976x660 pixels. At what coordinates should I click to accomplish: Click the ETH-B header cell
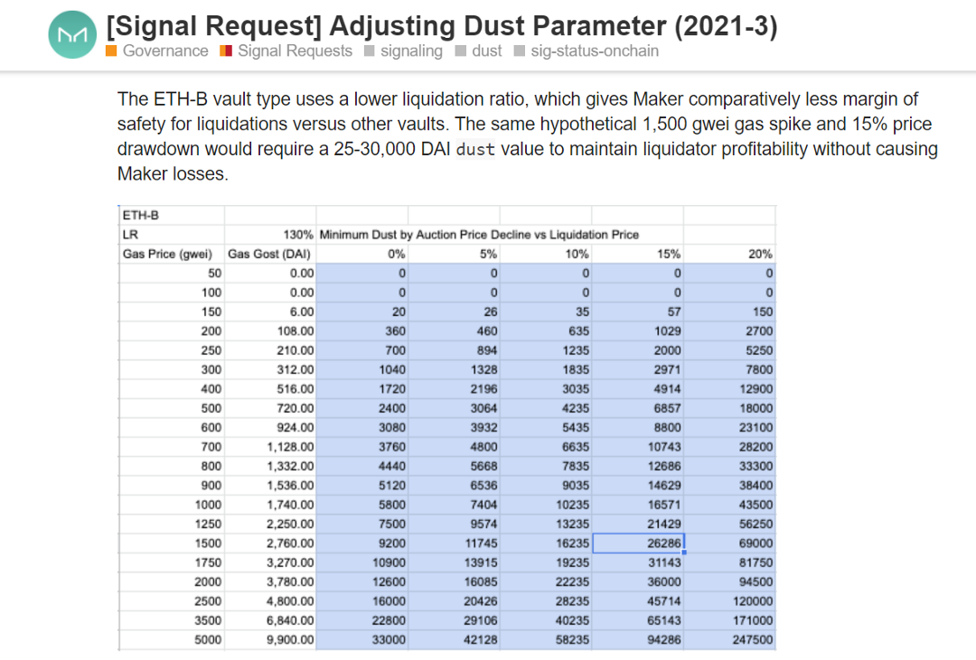(172, 215)
